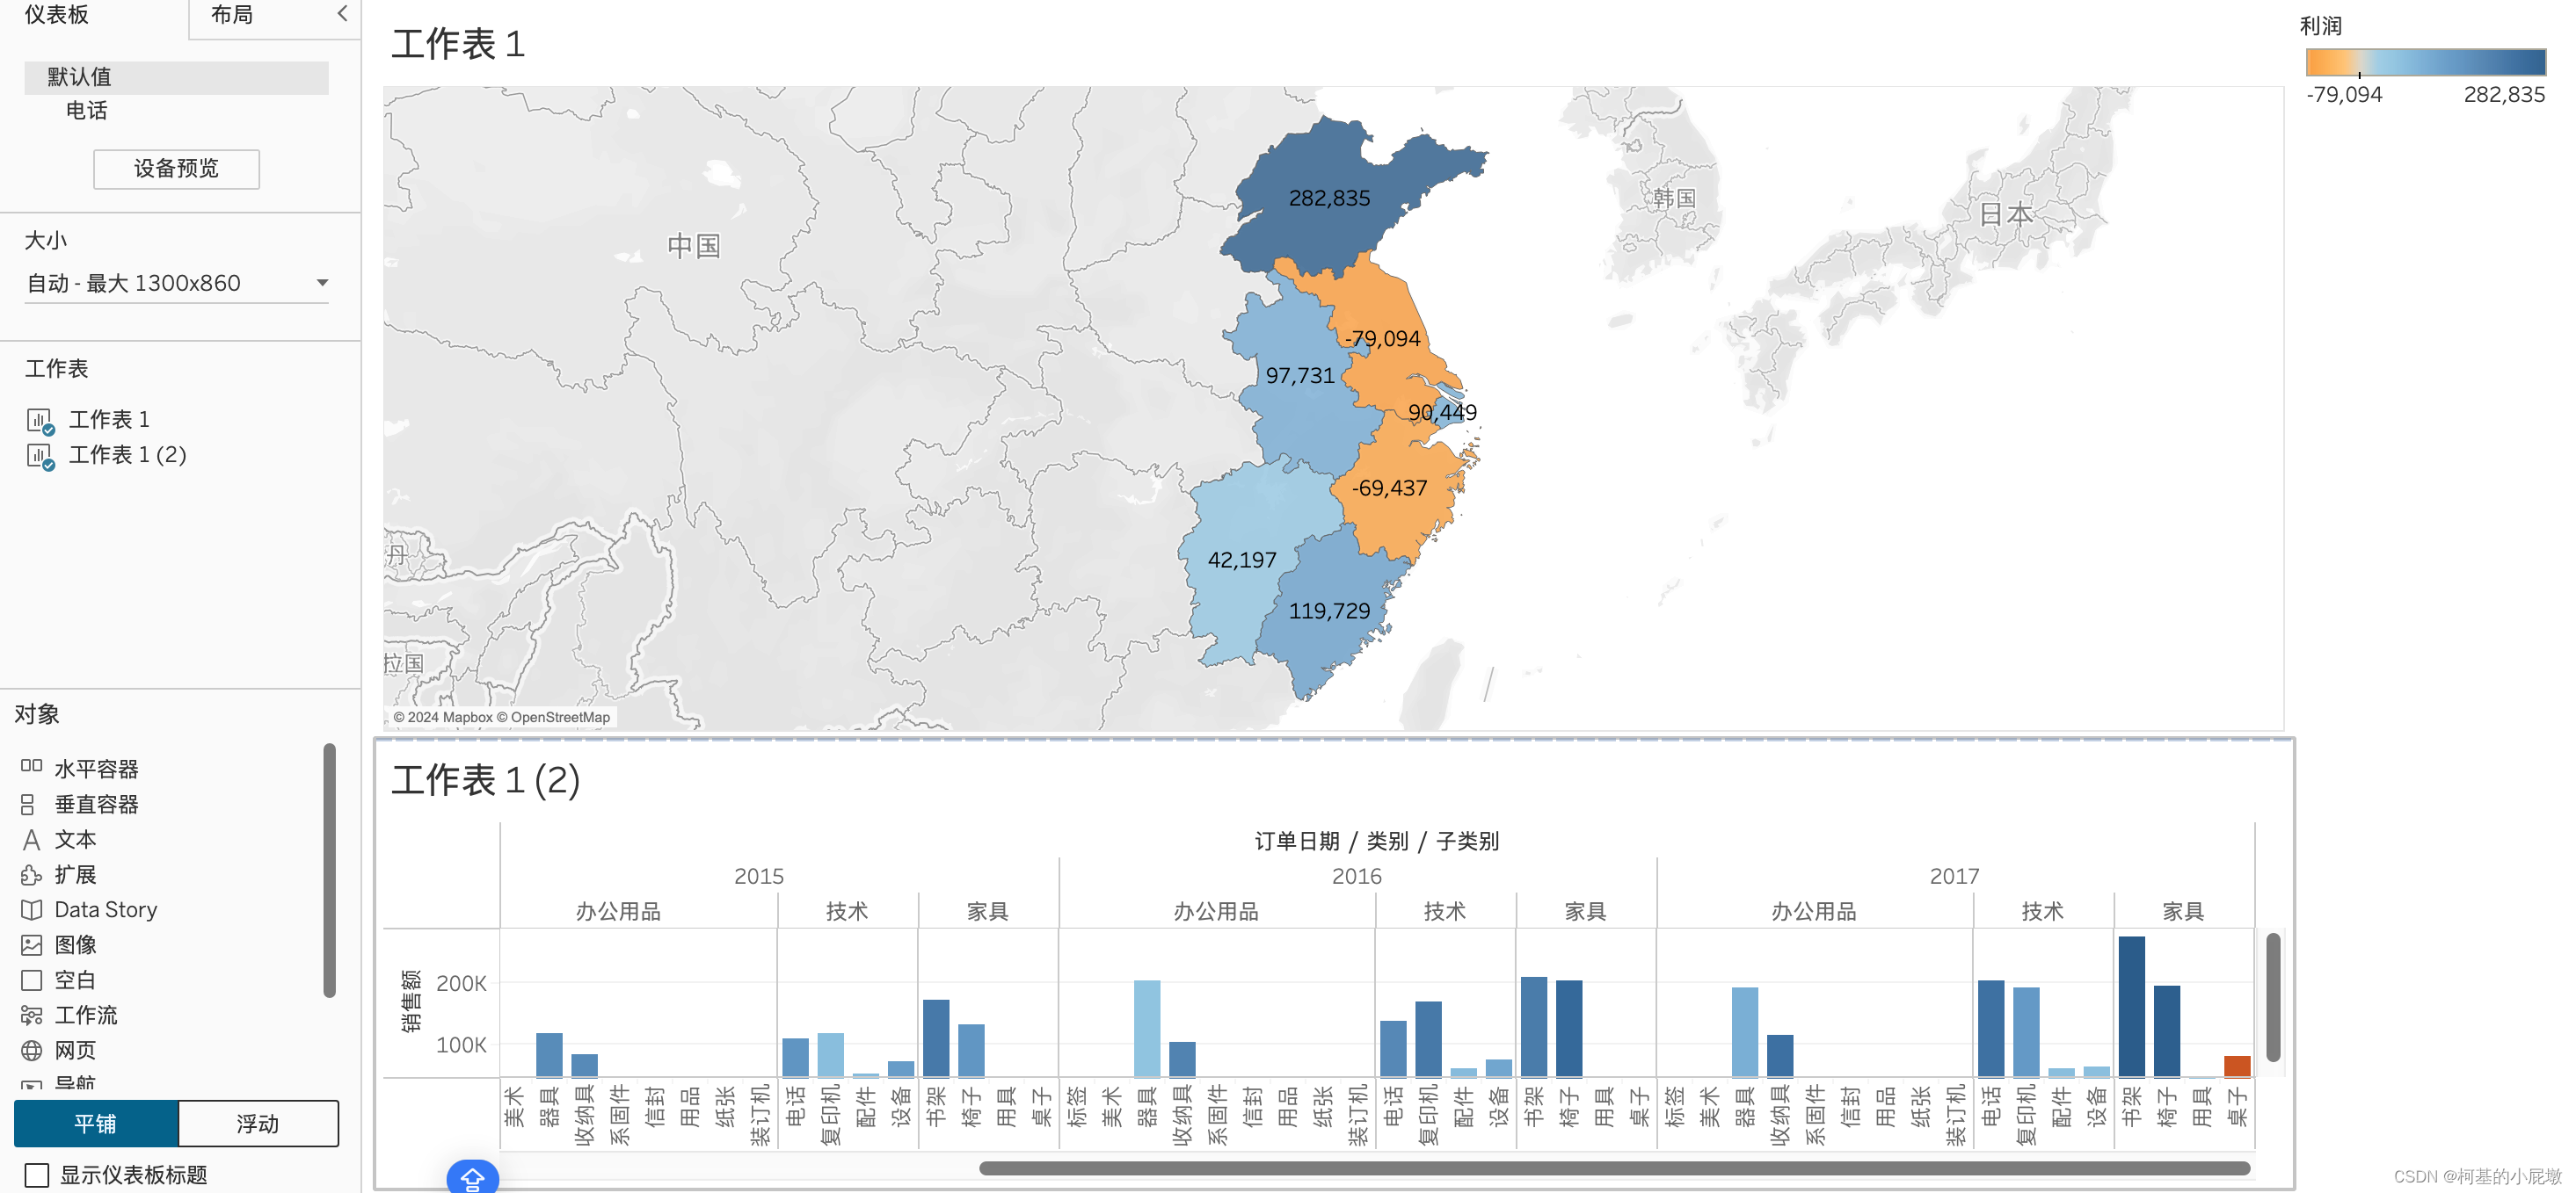Switch to Floating (浮动) layout mode
The height and width of the screenshot is (1193, 2576).
pyautogui.click(x=258, y=1123)
